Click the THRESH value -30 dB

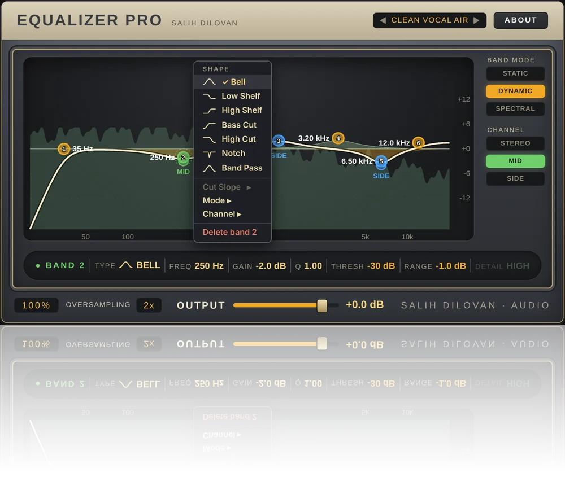[x=381, y=266]
